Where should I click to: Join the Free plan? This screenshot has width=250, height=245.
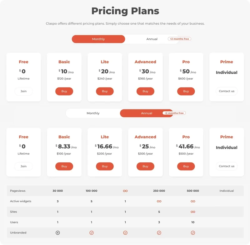click(23, 91)
